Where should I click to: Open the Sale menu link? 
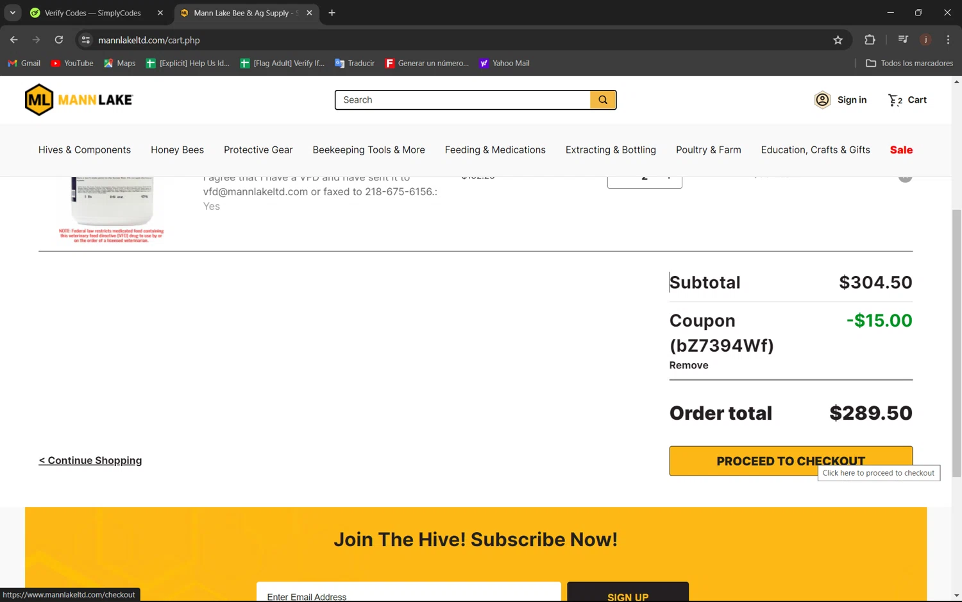(901, 150)
